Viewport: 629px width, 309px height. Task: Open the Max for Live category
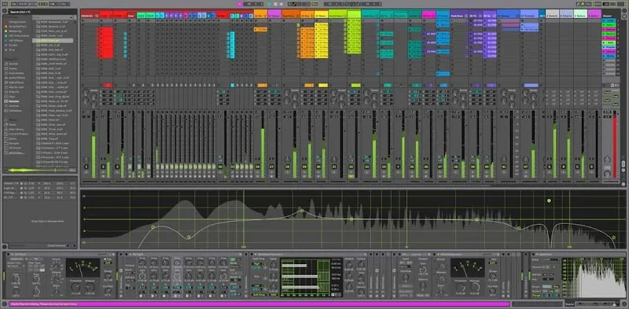pos(16,87)
